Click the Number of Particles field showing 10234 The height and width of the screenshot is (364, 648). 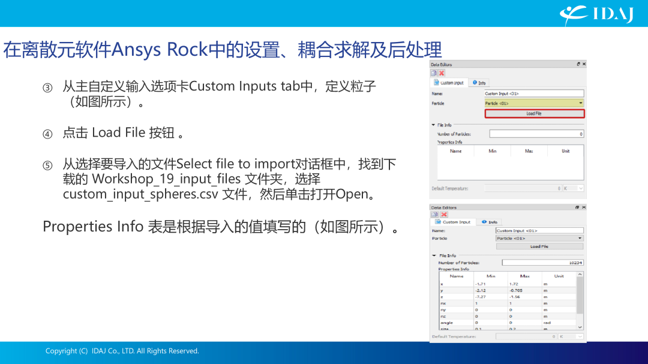click(542, 263)
